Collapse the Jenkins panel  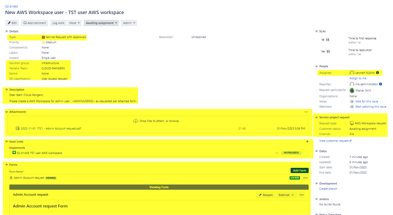(x=317, y=199)
